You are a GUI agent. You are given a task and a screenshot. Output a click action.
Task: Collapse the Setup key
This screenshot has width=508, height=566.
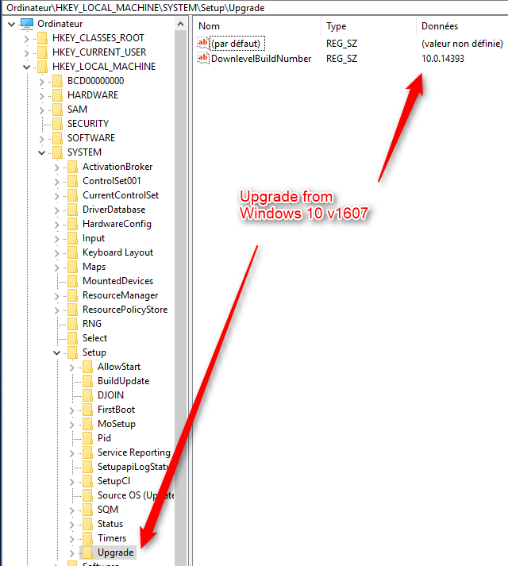pyautogui.click(x=56, y=353)
